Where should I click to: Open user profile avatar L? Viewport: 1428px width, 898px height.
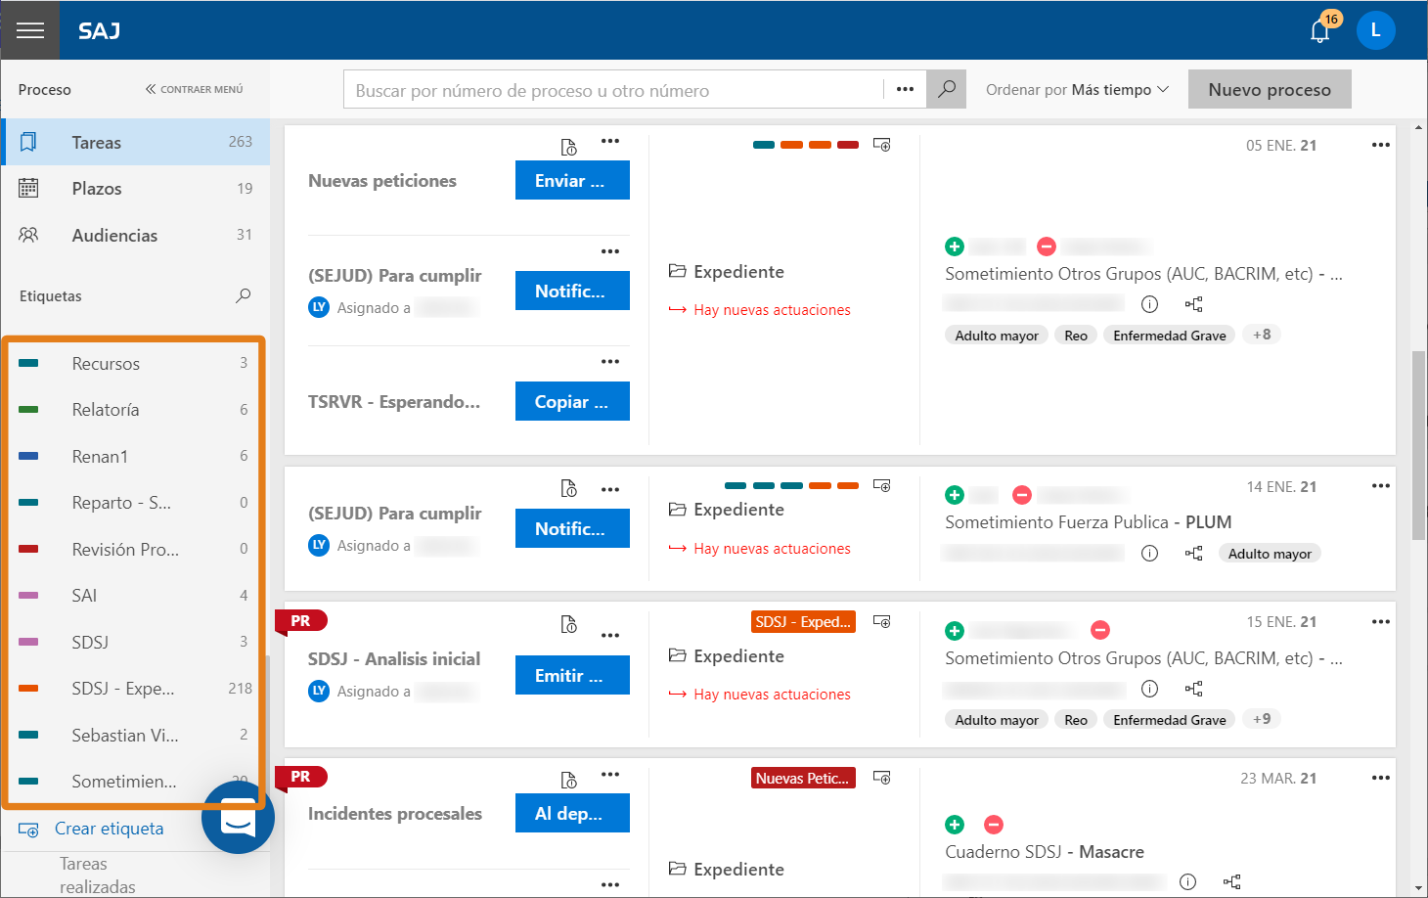click(x=1375, y=30)
